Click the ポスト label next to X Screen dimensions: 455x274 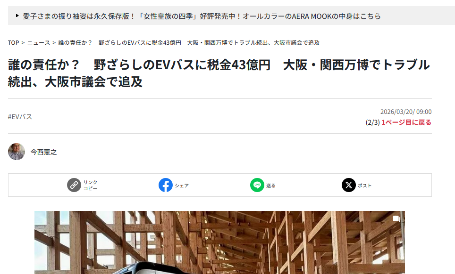[x=364, y=185]
